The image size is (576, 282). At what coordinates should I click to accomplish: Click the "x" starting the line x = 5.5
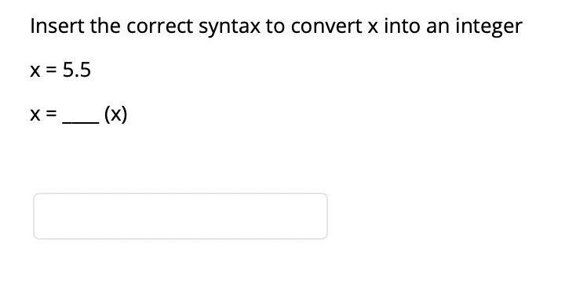click(35, 70)
